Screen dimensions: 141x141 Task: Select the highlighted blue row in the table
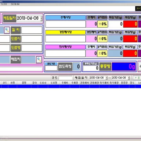[70, 86]
